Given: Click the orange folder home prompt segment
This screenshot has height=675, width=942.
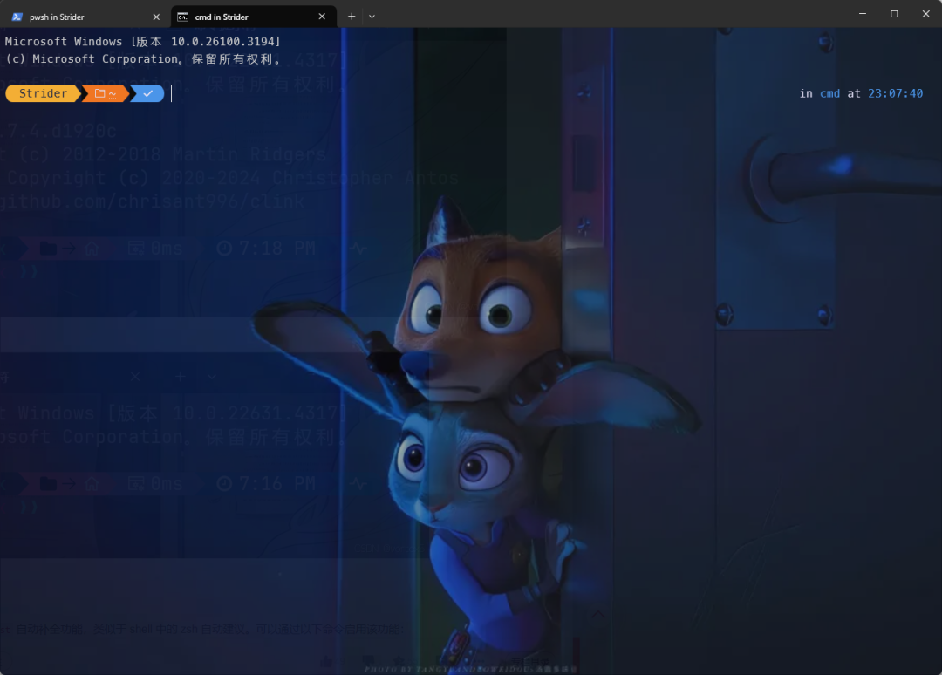Looking at the screenshot, I should click(x=106, y=93).
